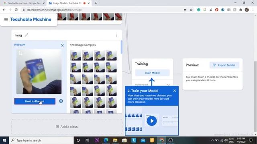
Task: Open Cortana from the taskbar
Action: point(78,140)
